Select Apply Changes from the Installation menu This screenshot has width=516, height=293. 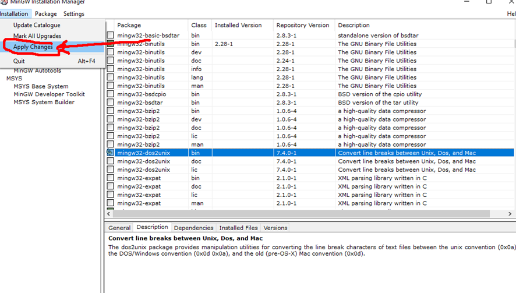pos(33,47)
